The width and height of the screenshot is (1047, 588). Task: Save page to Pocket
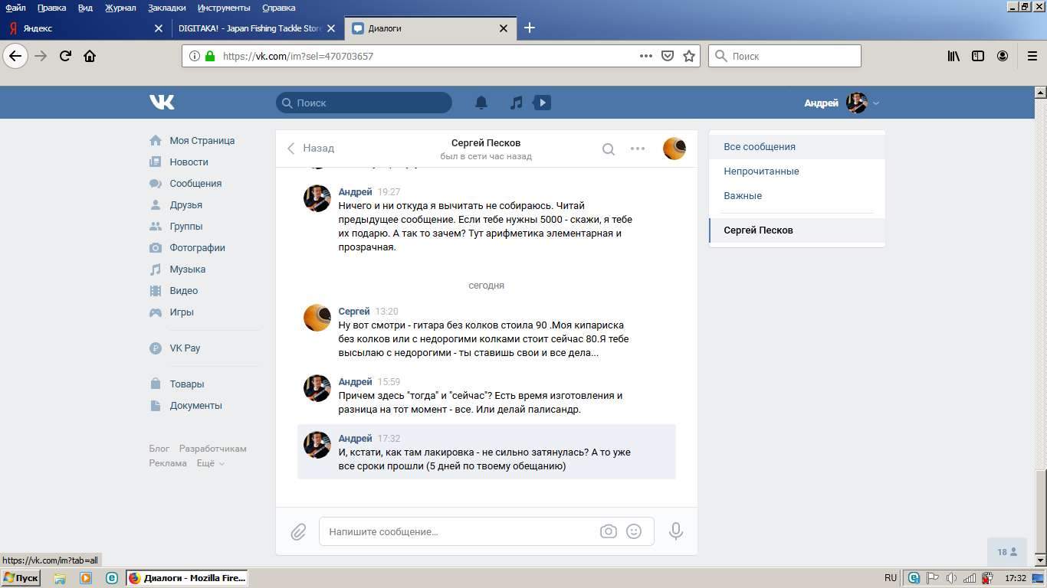pyautogui.click(x=668, y=56)
